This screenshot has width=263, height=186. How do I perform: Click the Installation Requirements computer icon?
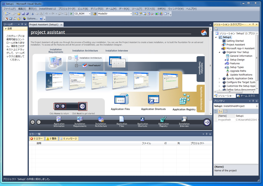[55, 62]
